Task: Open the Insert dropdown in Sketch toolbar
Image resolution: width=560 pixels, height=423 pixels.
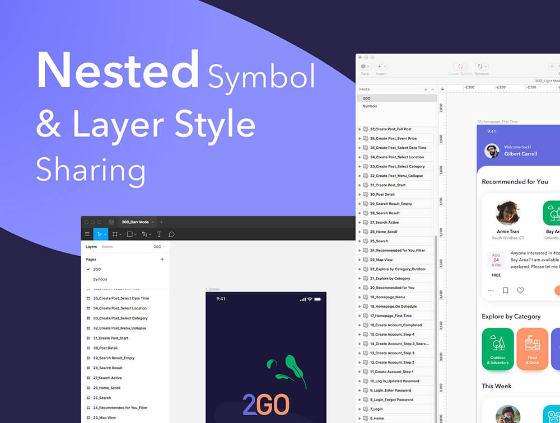Action: 381,67
